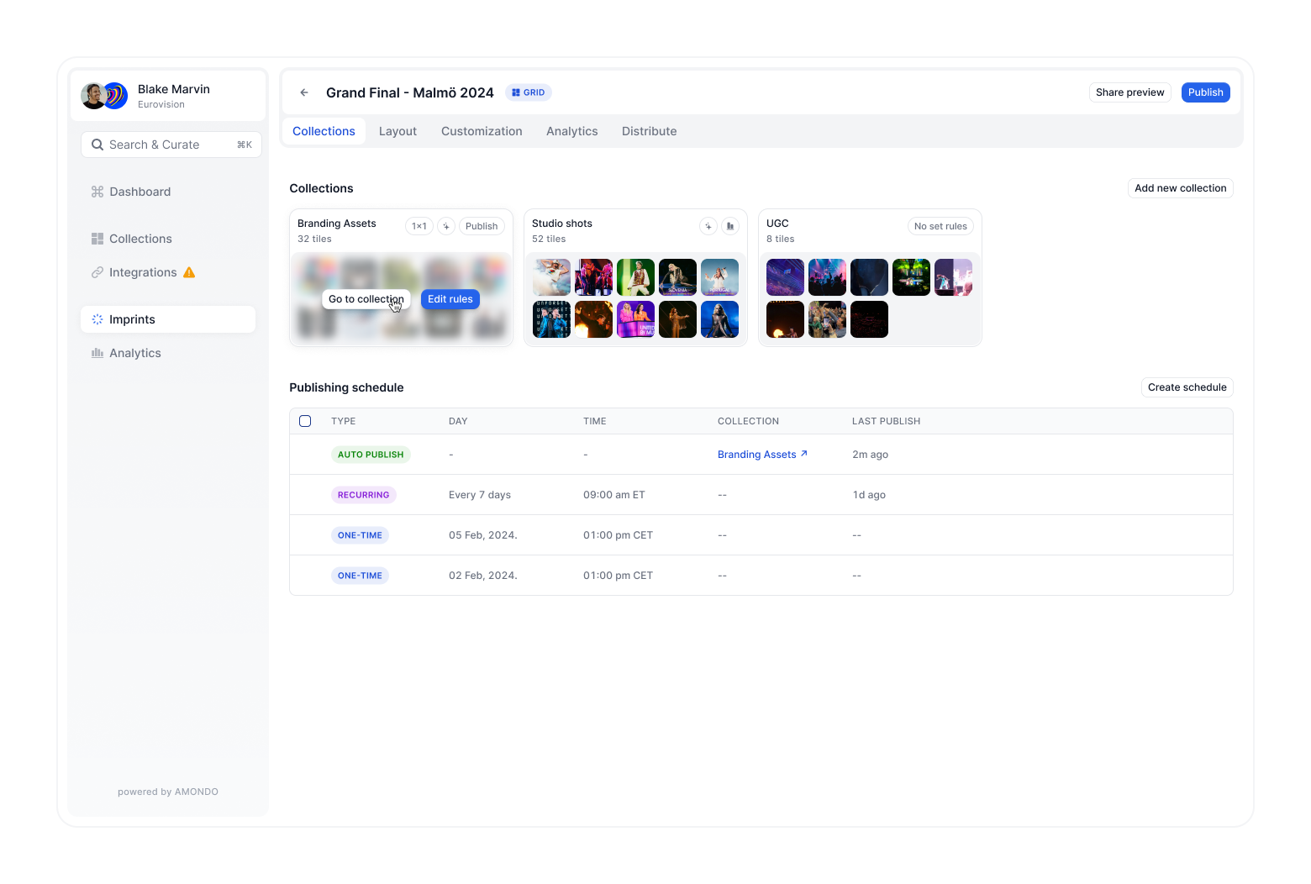Expand the GRID badge next to the title
Image resolution: width=1311 pixels, height=884 pixels.
[528, 92]
